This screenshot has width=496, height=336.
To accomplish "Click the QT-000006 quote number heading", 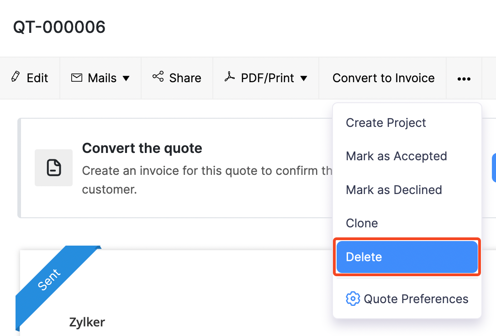I will pyautogui.click(x=59, y=27).
